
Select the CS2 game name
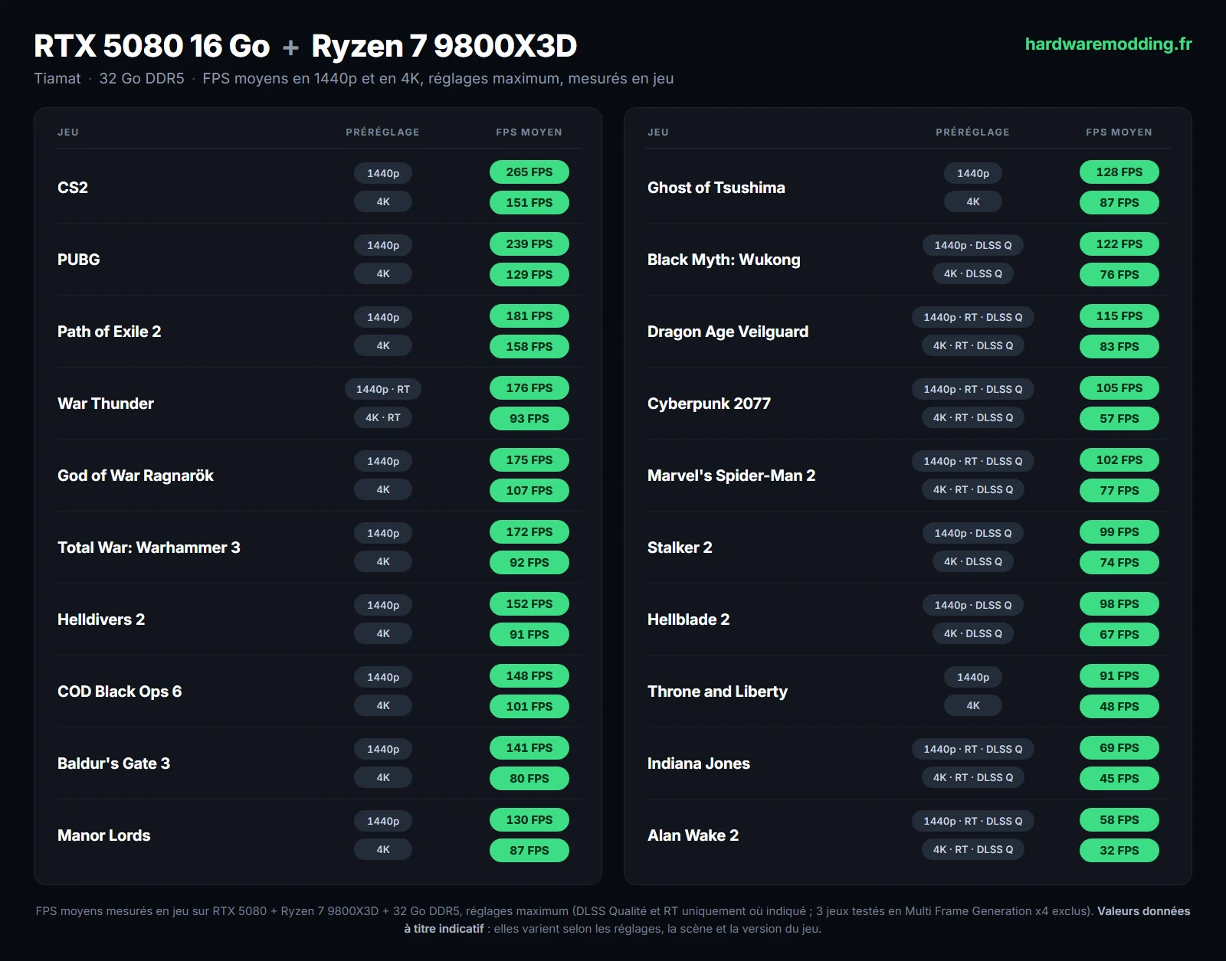tap(73, 188)
